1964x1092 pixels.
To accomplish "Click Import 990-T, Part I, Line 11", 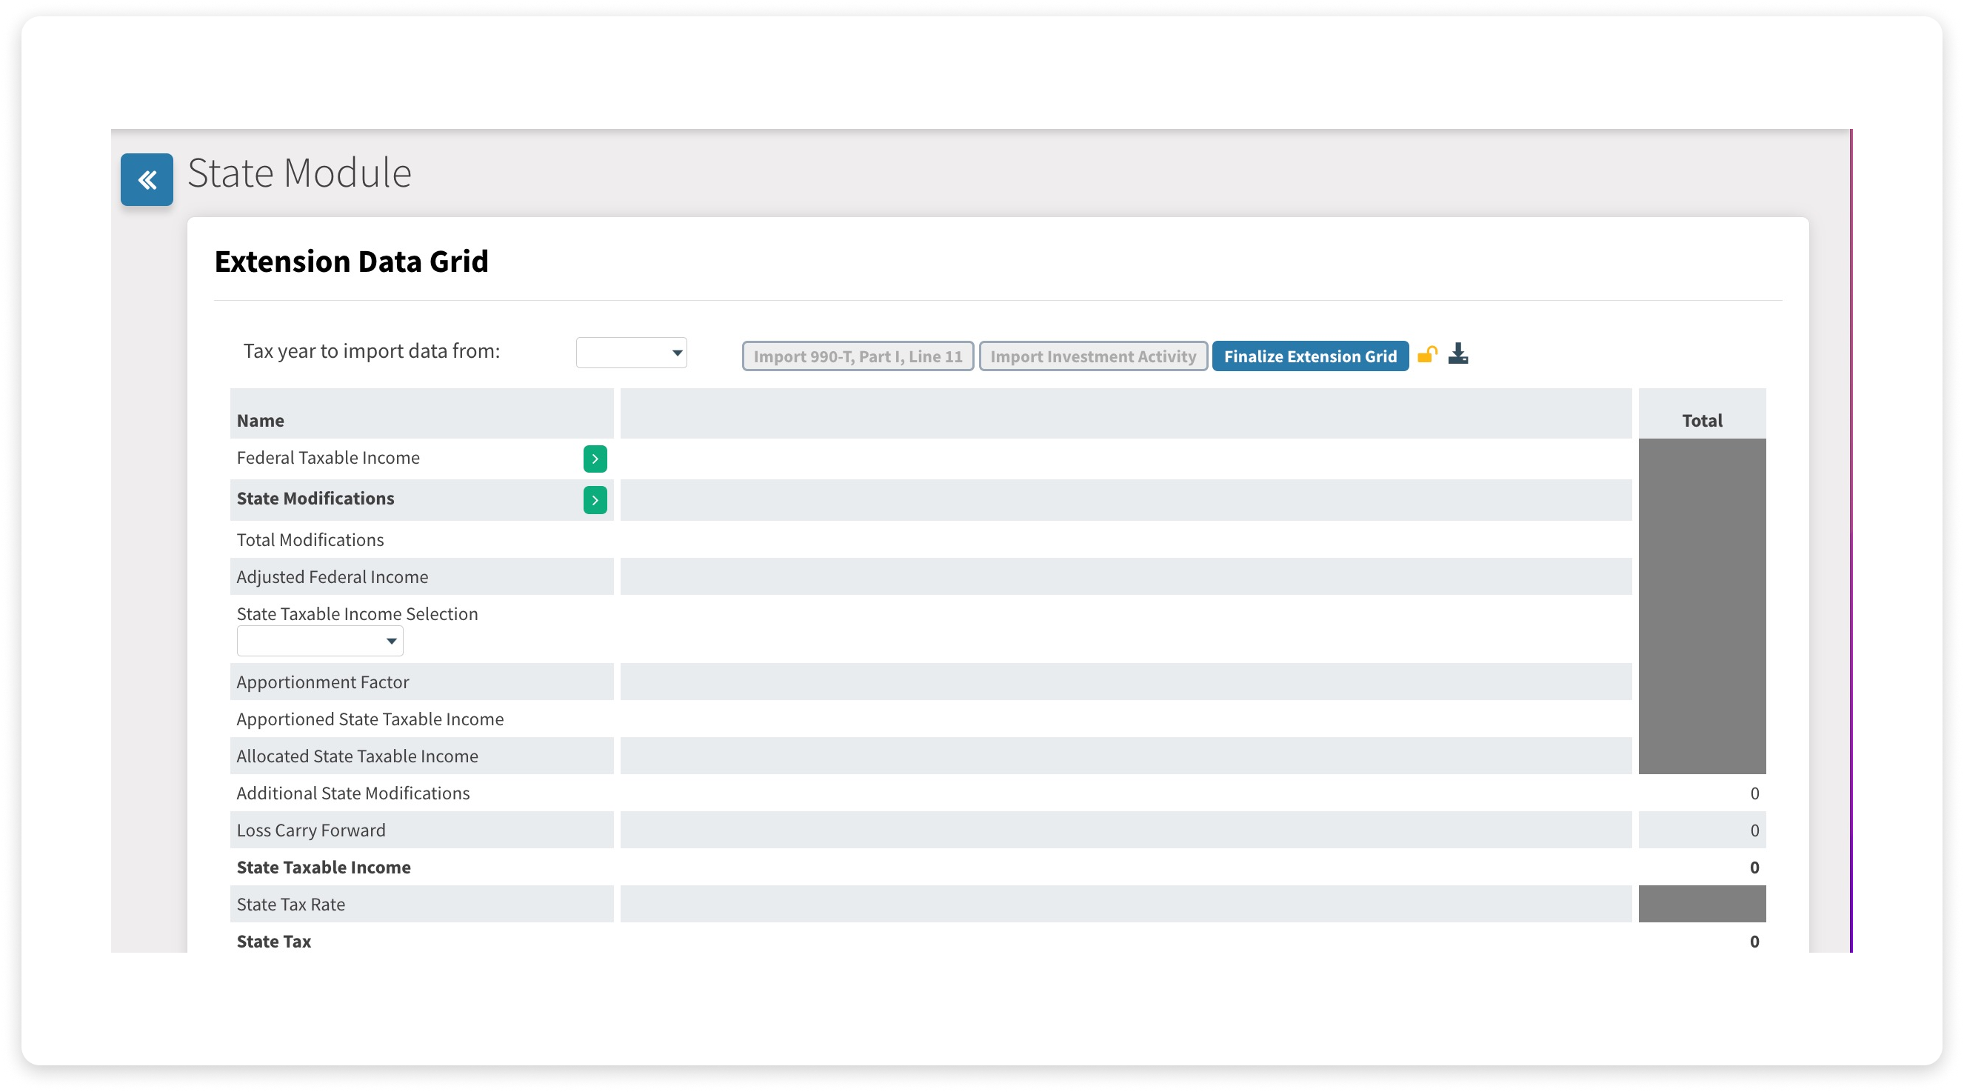I will 858,357.
